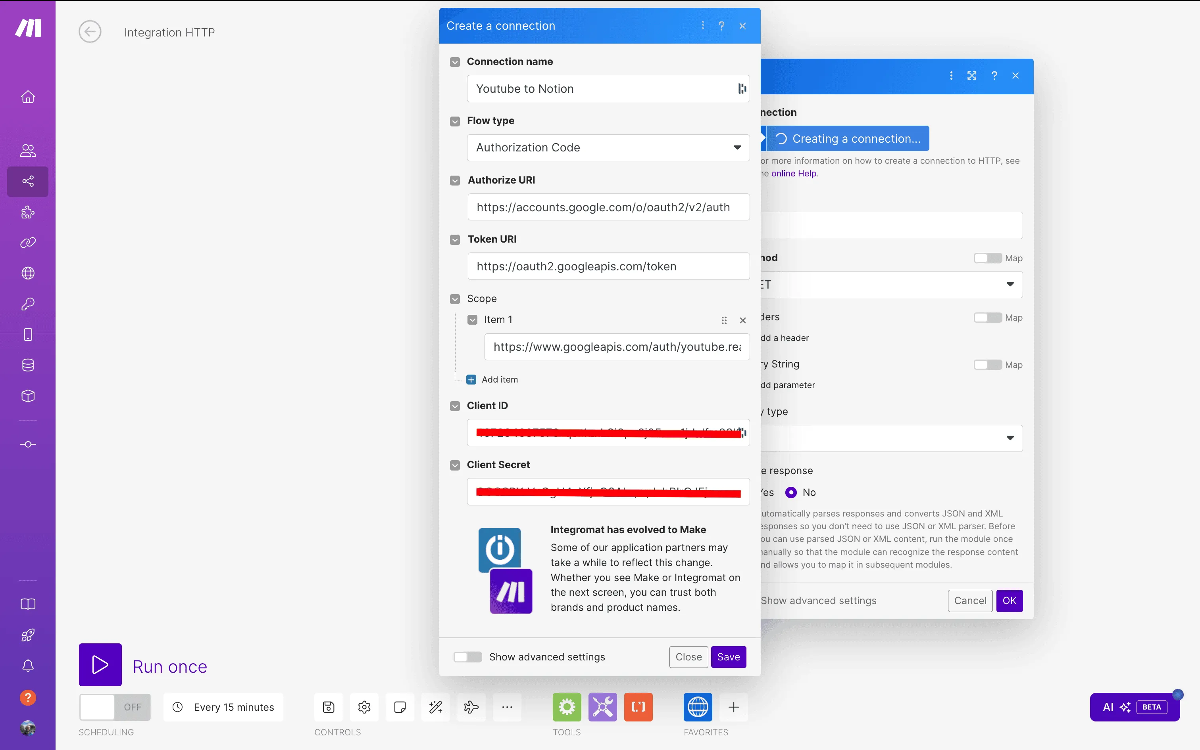
Task: Open options menu in HTTP module header
Action: point(951,75)
